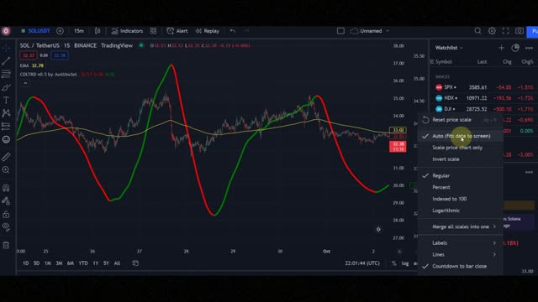Hide all drawings with eye icon
The width and height of the screenshot is (538, 302).
click(x=6, y=226)
